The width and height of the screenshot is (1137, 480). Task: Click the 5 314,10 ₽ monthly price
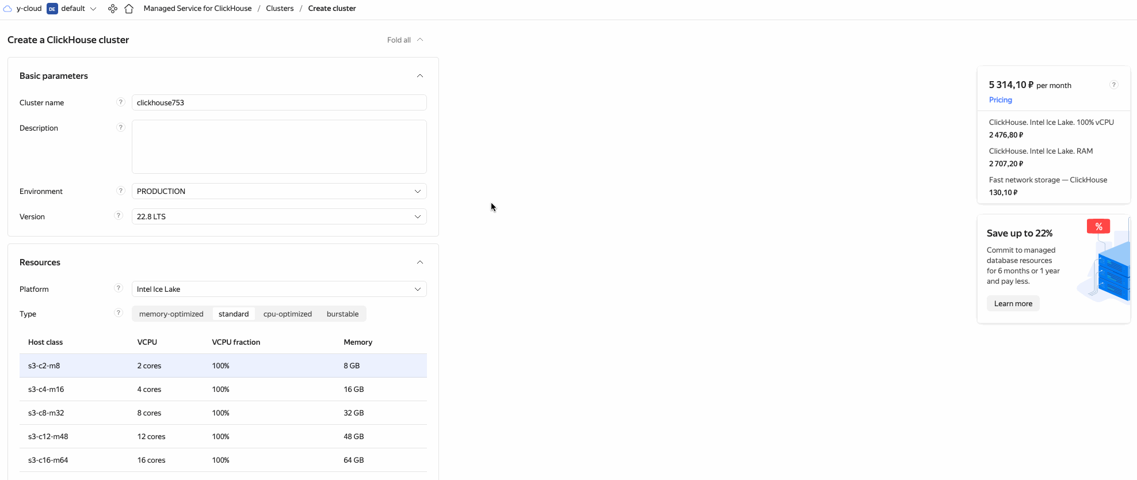[1011, 85]
